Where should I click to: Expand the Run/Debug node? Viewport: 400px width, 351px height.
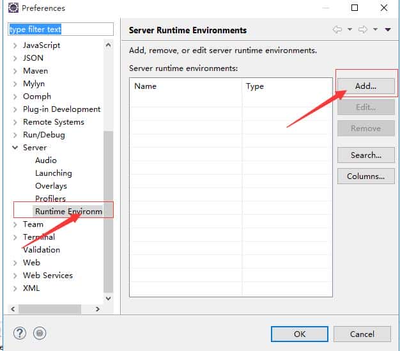[15, 135]
